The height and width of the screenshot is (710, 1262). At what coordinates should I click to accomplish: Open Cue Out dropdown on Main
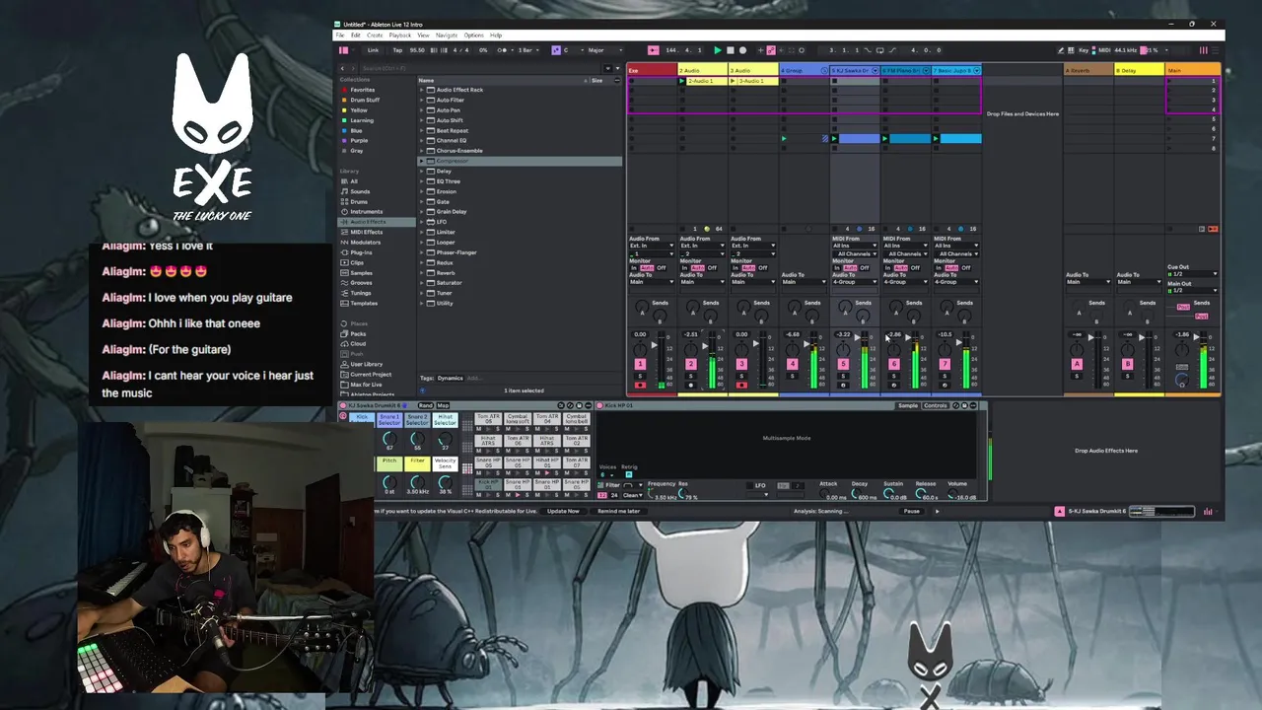pyautogui.click(x=1193, y=274)
